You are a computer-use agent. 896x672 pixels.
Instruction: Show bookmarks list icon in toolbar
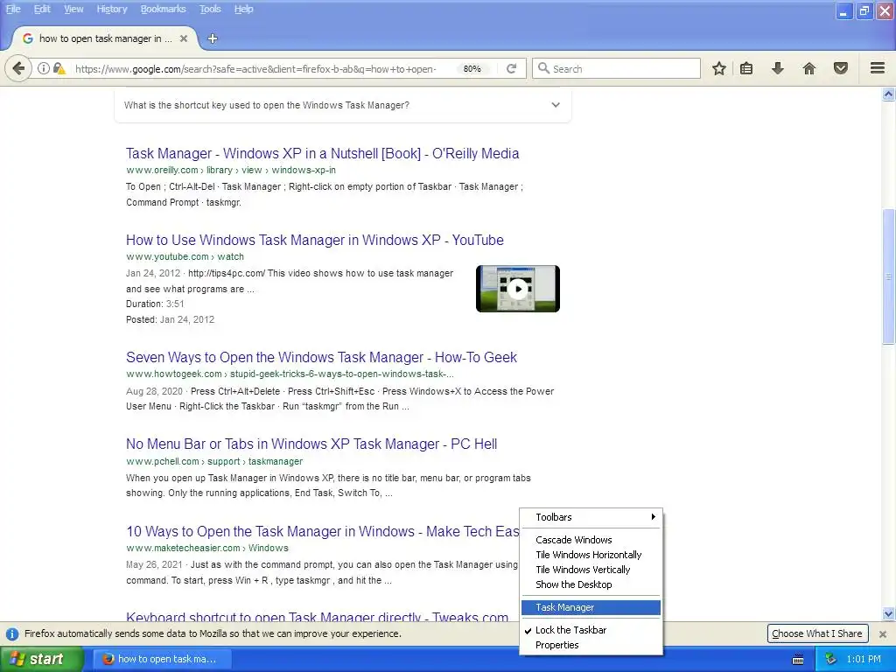[746, 68]
